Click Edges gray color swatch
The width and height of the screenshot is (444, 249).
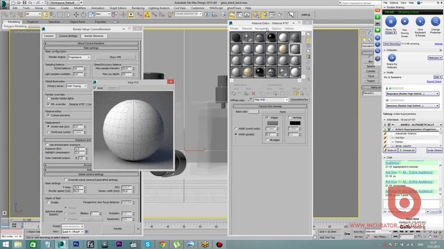tap(273, 123)
